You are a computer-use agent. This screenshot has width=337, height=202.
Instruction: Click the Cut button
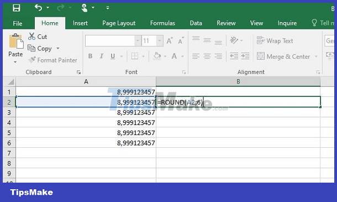[x=38, y=37]
